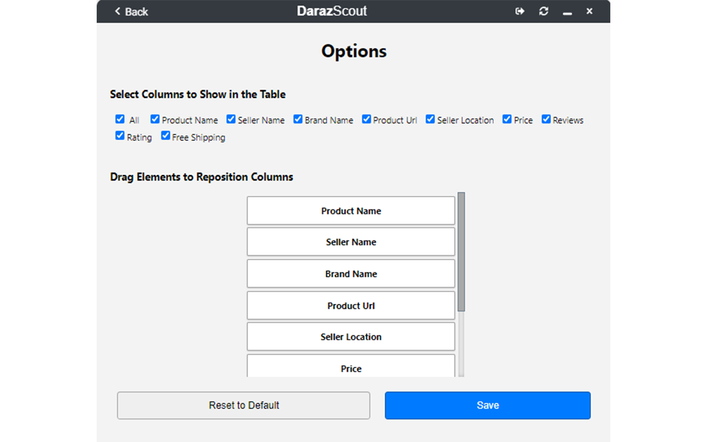Click the column list scrollbar thumb
Screen dimensions: 707x442
click(461, 251)
